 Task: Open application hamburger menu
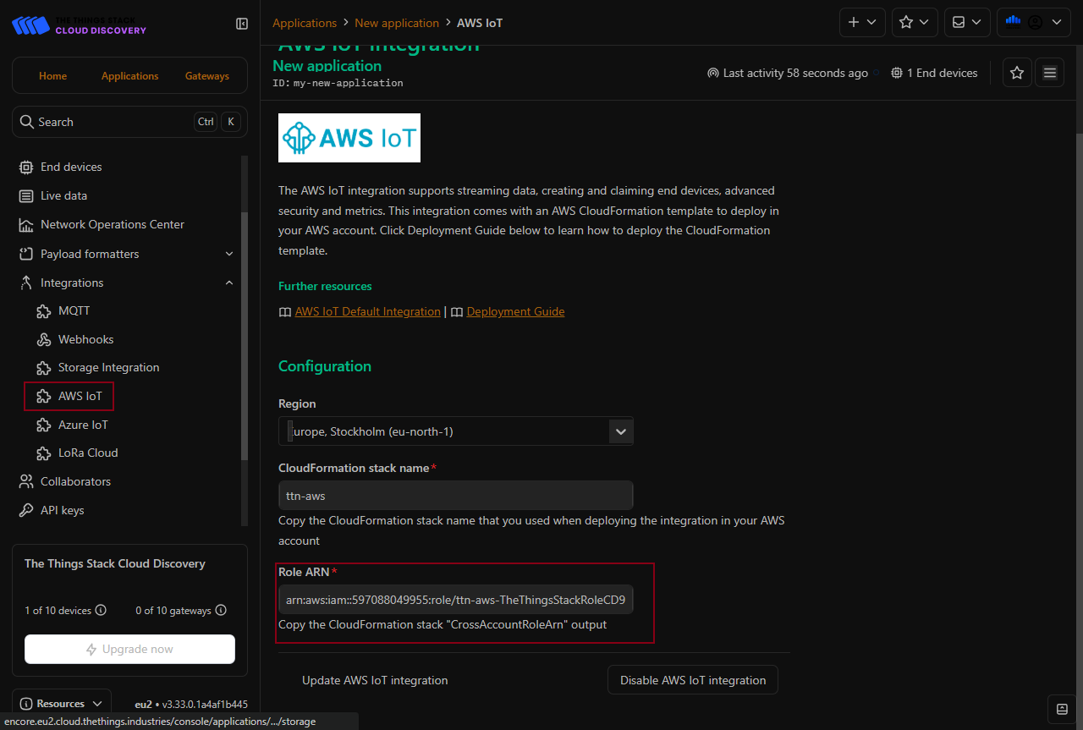[1050, 73]
